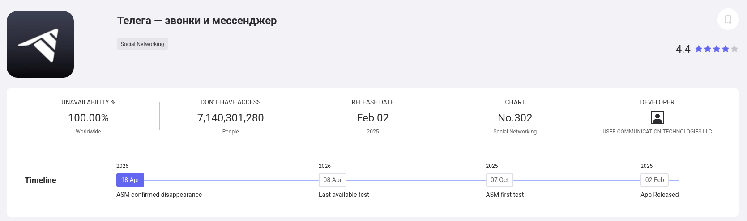Select the 08 Apr timeline marker
747x221 pixels.
(x=332, y=180)
